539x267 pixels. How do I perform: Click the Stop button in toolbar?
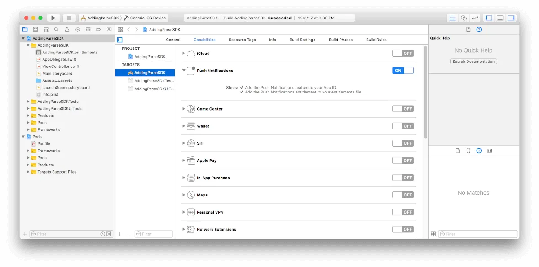tap(69, 18)
